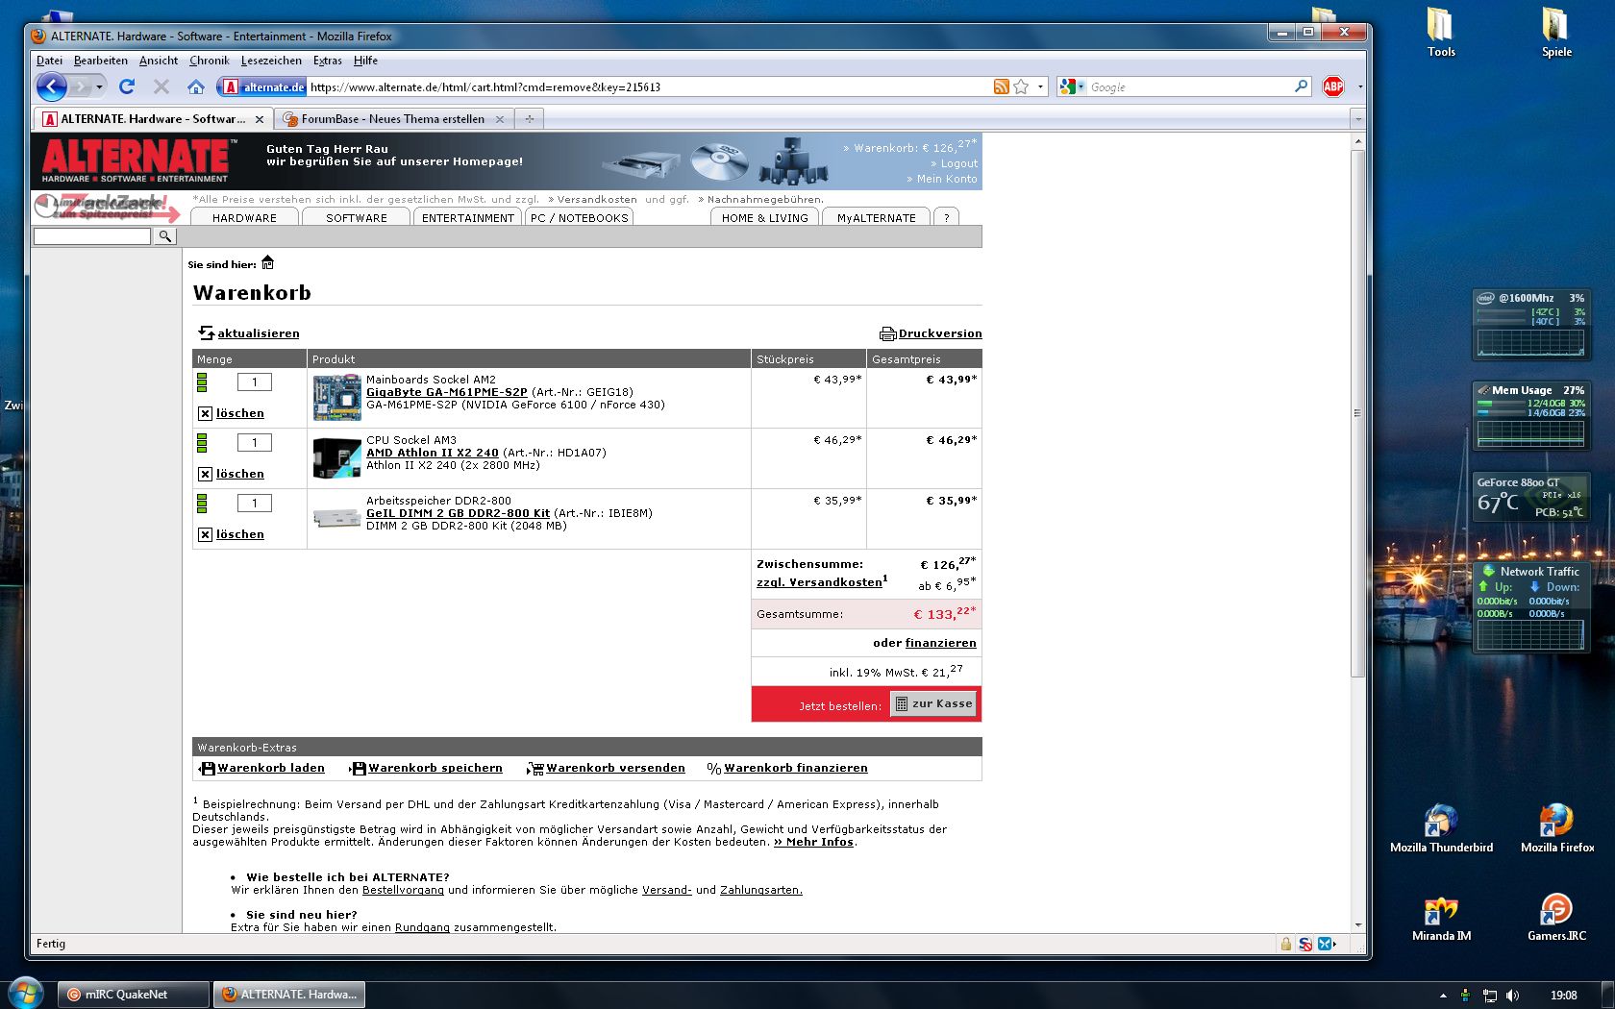
Task: Open the Datei menu
Action: click(x=49, y=61)
